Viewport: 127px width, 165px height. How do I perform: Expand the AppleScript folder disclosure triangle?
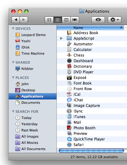click(61, 39)
